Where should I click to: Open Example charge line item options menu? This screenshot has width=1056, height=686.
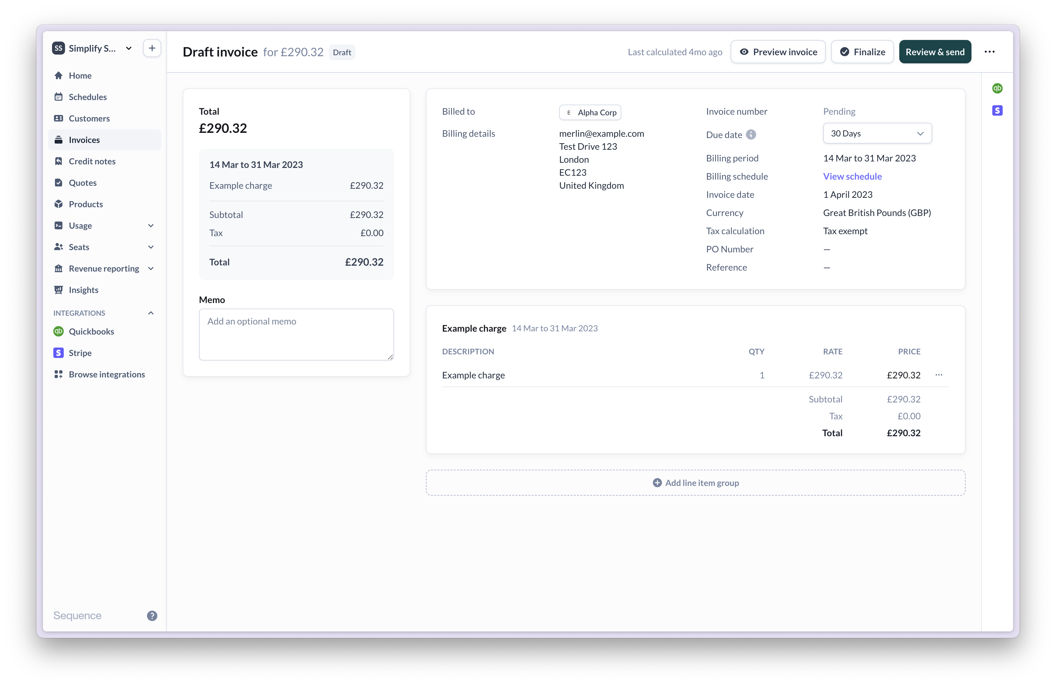[x=938, y=375]
